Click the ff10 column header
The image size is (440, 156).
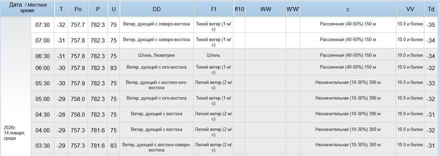pyautogui.click(x=239, y=10)
